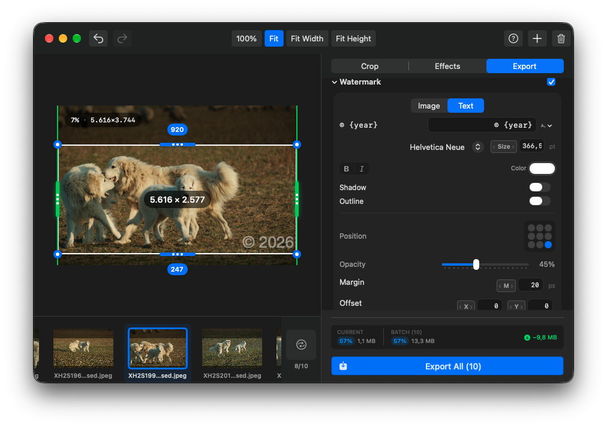Click the batch 57% quality badge
The image size is (607, 427).
399,341
